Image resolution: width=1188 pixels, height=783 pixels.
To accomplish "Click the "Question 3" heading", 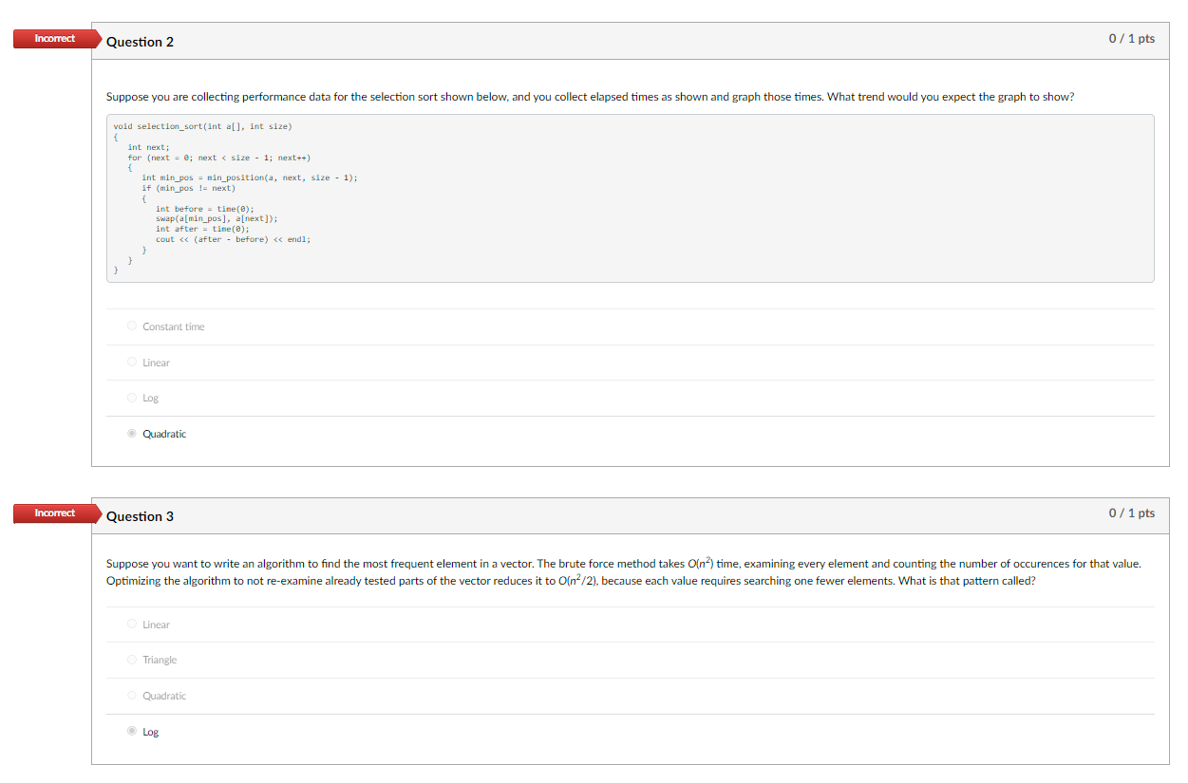I will pyautogui.click(x=141, y=516).
